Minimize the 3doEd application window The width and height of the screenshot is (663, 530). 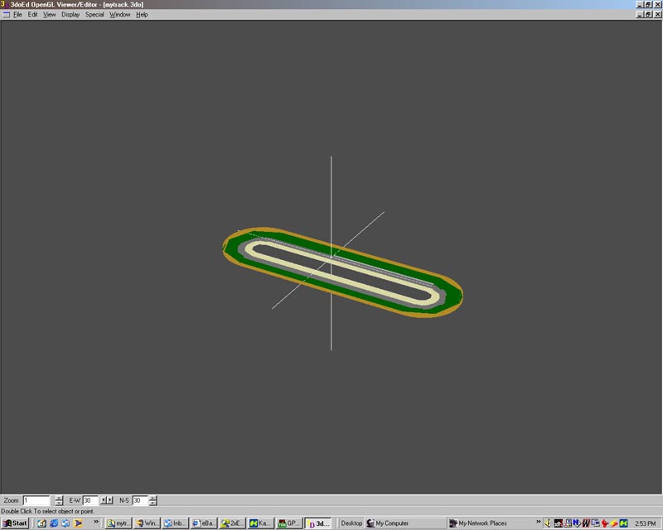[640, 4]
